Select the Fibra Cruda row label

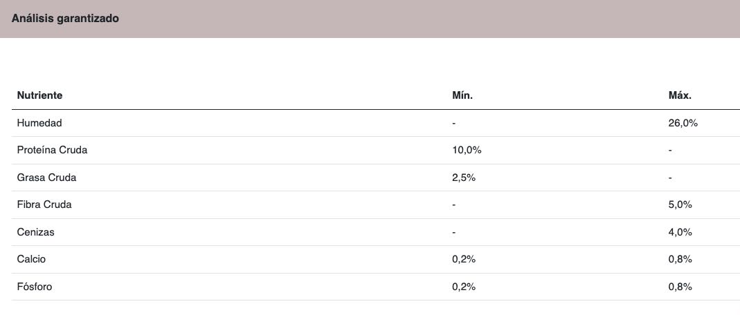click(44, 205)
